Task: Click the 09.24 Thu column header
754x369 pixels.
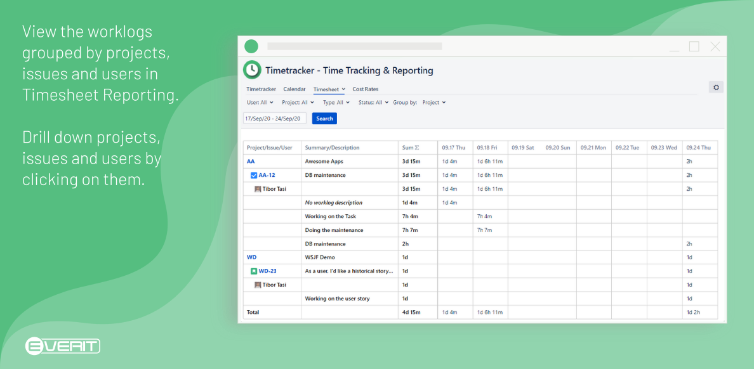Action: point(699,148)
